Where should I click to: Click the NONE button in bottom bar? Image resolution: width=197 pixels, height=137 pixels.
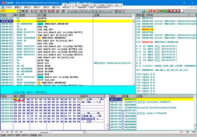194,132
